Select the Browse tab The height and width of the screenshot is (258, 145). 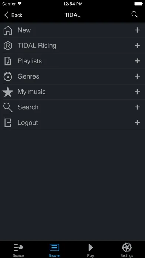54,250
